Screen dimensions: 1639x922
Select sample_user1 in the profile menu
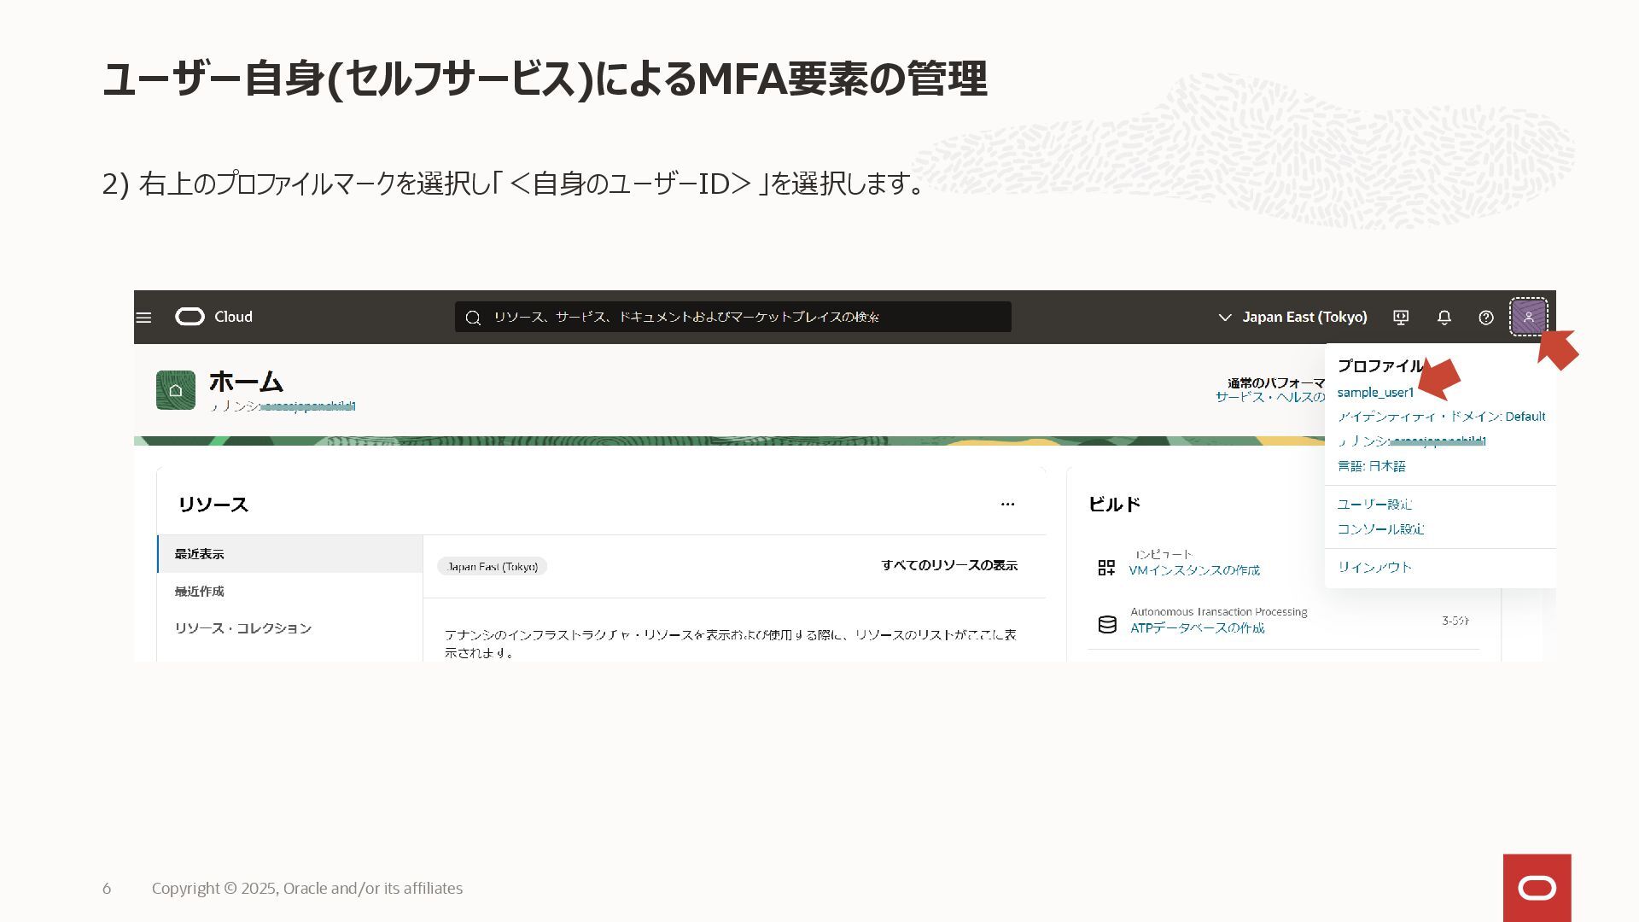coord(1375,393)
